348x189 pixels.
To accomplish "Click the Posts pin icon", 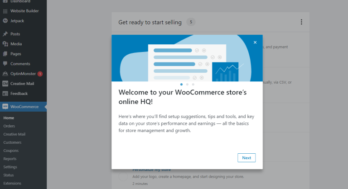I will [x=5, y=34].
